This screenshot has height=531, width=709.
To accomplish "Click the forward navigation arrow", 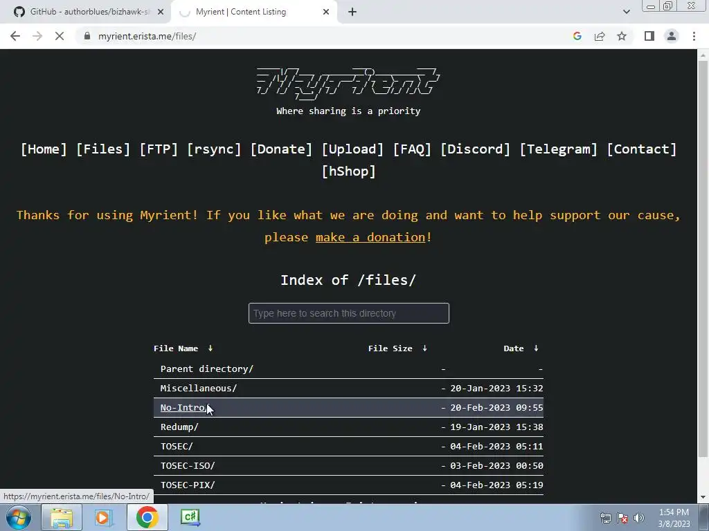I will 37,36.
